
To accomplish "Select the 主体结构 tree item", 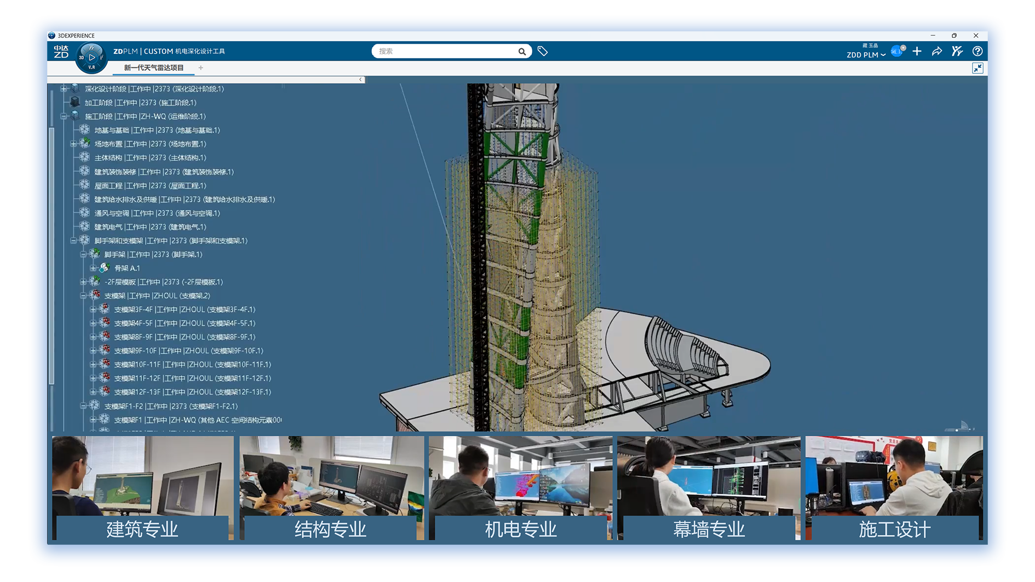I will (x=150, y=158).
